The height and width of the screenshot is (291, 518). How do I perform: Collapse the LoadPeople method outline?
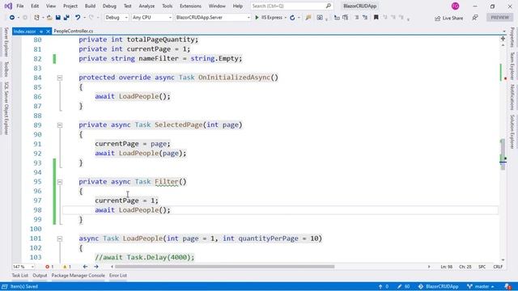click(x=60, y=239)
